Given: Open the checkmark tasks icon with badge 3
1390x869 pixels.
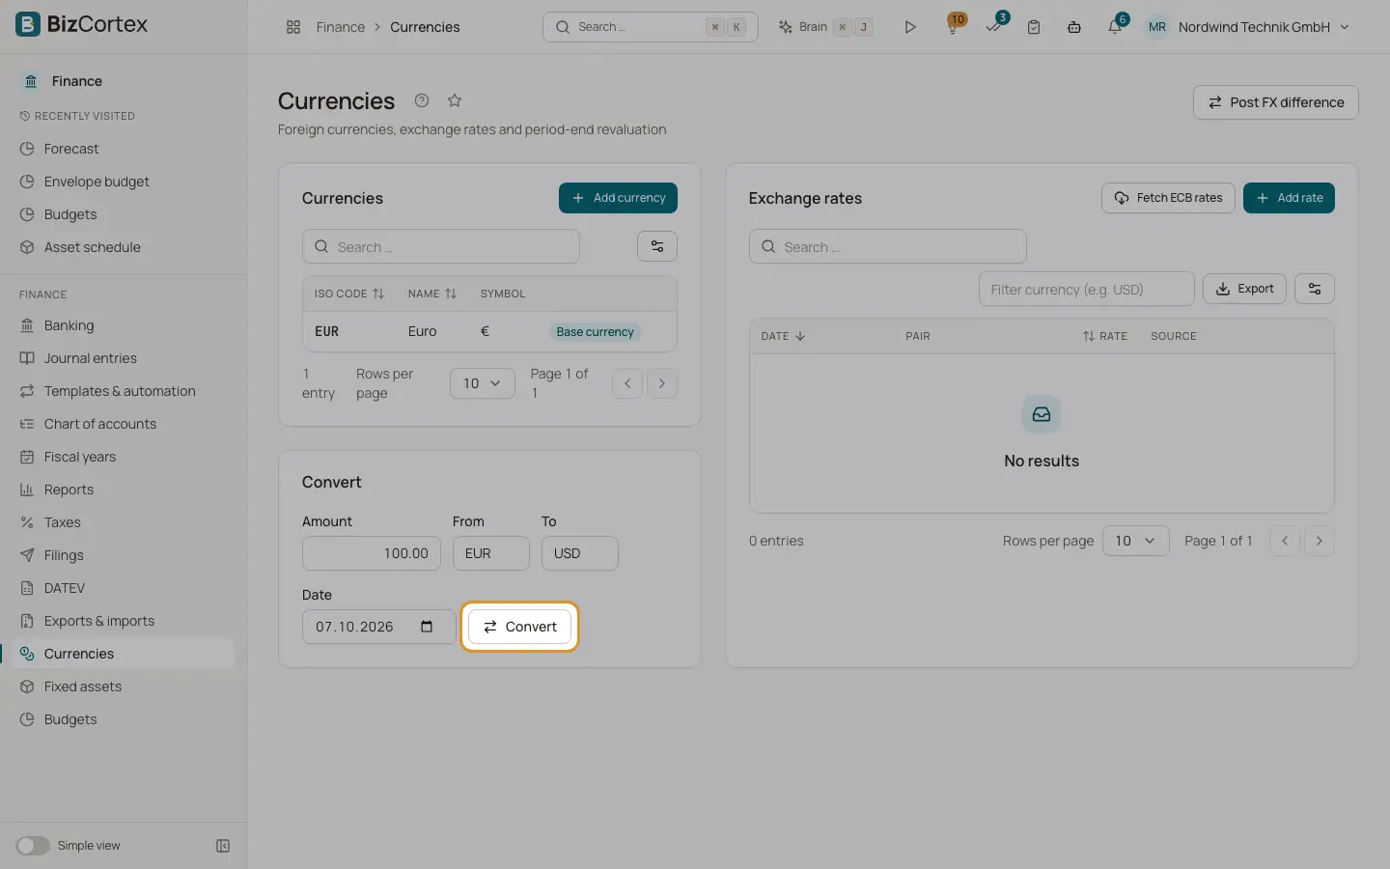Looking at the screenshot, I should pos(994,26).
